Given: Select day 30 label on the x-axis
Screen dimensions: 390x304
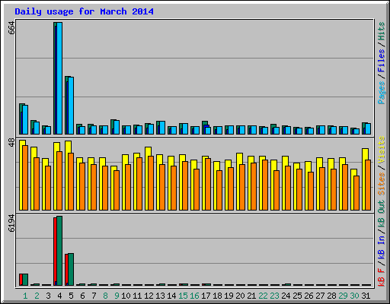Looking at the screenshot, I should (354, 296).
